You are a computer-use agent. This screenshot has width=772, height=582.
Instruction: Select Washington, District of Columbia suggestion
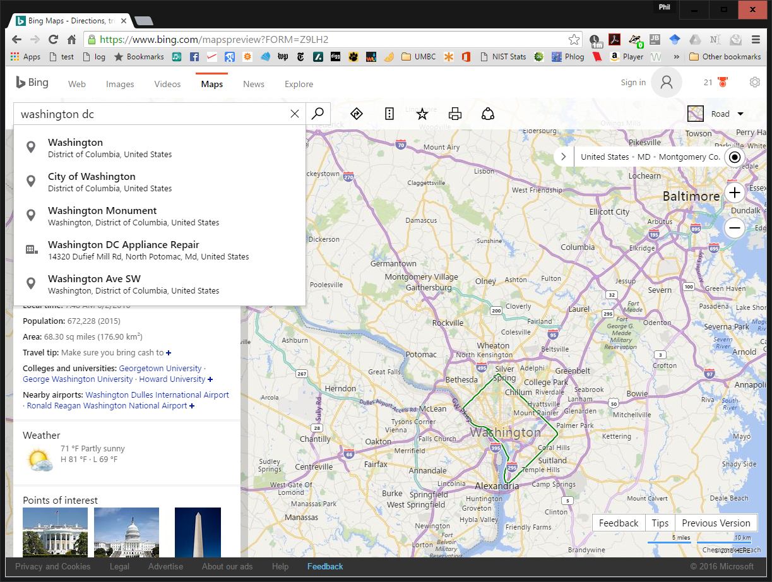(160, 148)
